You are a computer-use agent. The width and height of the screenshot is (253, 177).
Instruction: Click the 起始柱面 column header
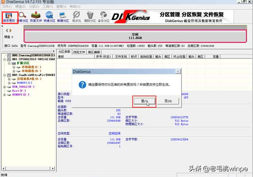tap(146, 57)
